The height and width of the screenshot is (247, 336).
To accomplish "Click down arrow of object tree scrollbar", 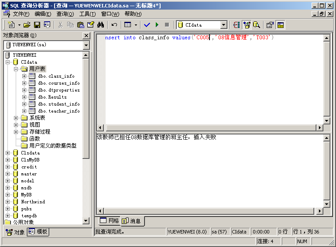I will pyautogui.click(x=86, y=221).
